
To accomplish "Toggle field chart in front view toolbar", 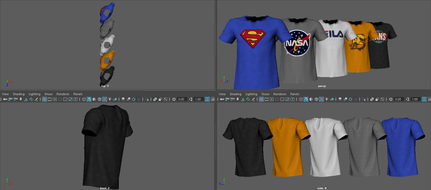I will (x=65, y=99).
